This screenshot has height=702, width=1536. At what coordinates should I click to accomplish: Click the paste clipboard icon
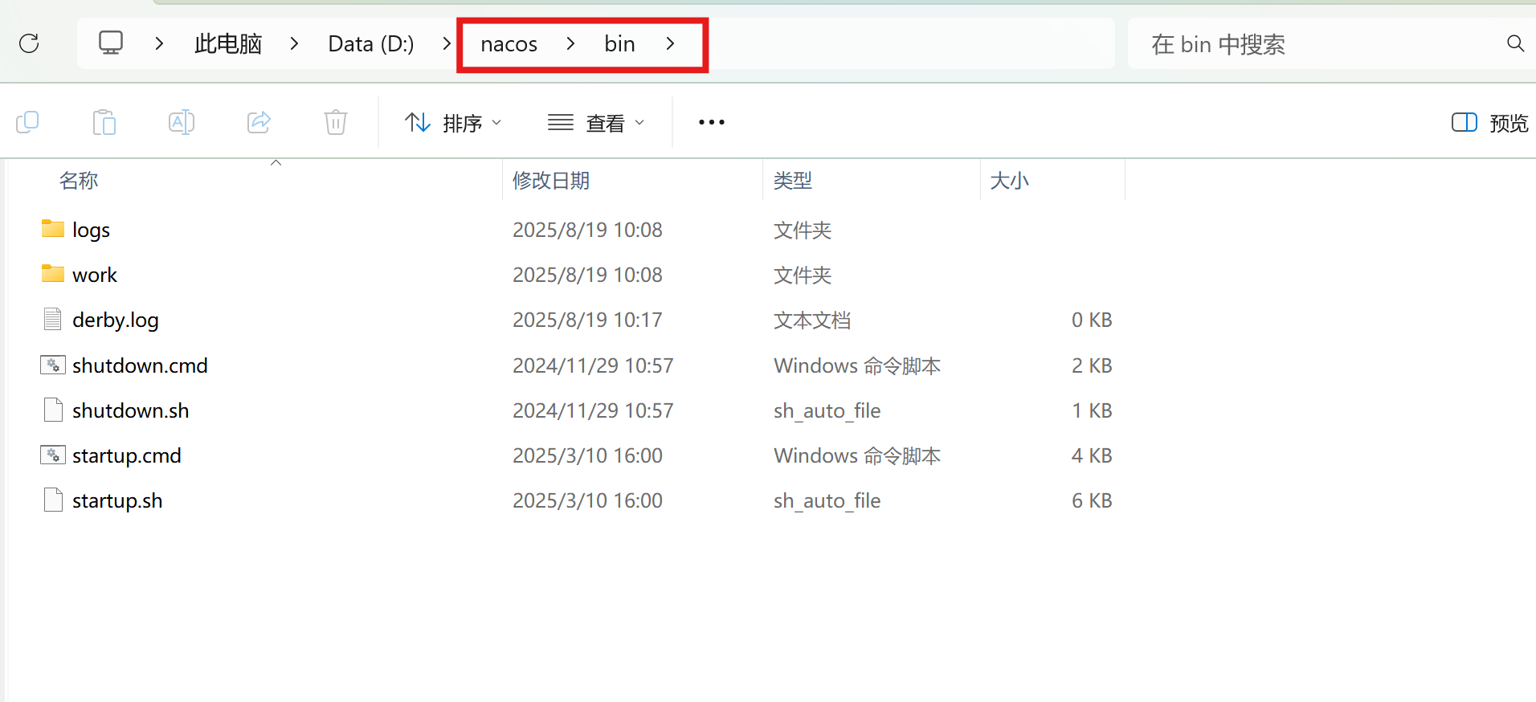coord(104,122)
